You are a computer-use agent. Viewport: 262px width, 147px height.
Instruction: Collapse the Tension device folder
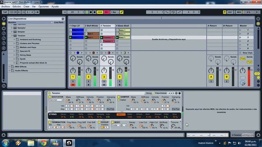tap(12, 36)
